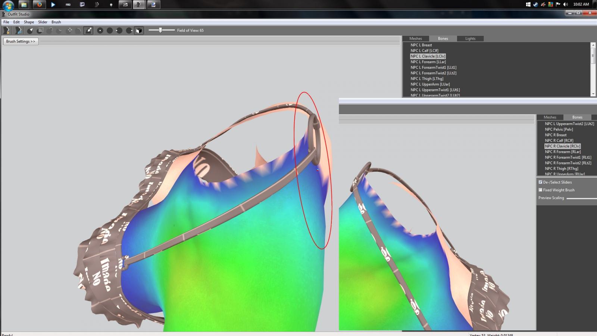Click the bone list scroll-down arrow
The height and width of the screenshot is (336, 597).
click(x=593, y=94)
